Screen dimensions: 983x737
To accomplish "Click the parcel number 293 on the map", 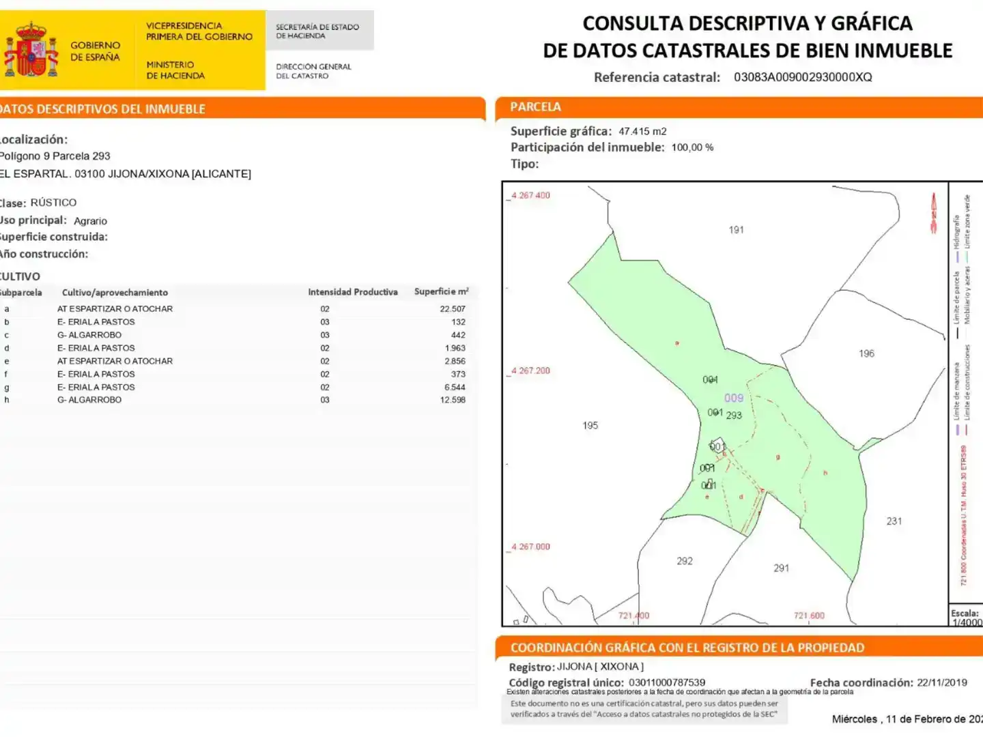I will click(x=734, y=415).
